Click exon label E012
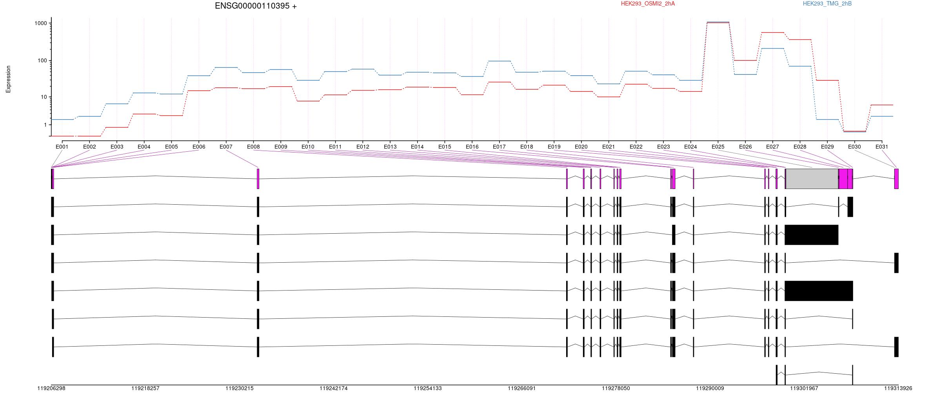The image size is (941, 396). (x=363, y=147)
